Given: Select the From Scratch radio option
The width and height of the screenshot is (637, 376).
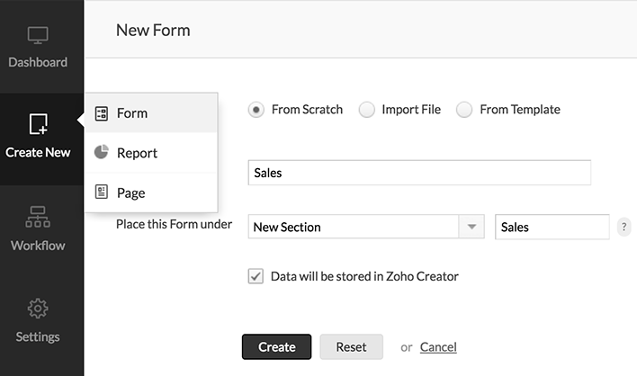Looking at the screenshot, I should click(x=256, y=110).
